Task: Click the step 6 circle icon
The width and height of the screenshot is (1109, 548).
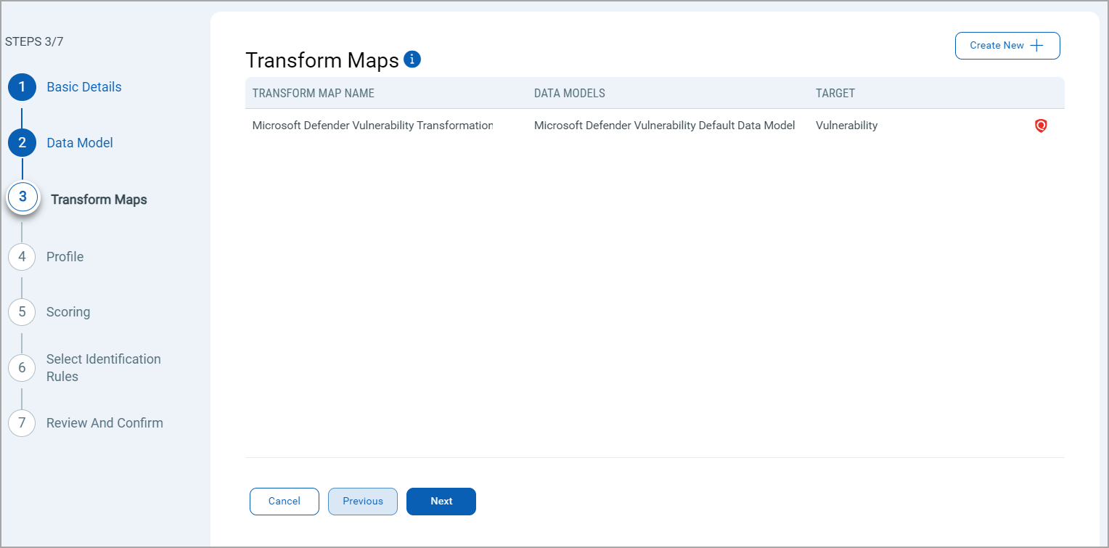Action: pos(22,367)
